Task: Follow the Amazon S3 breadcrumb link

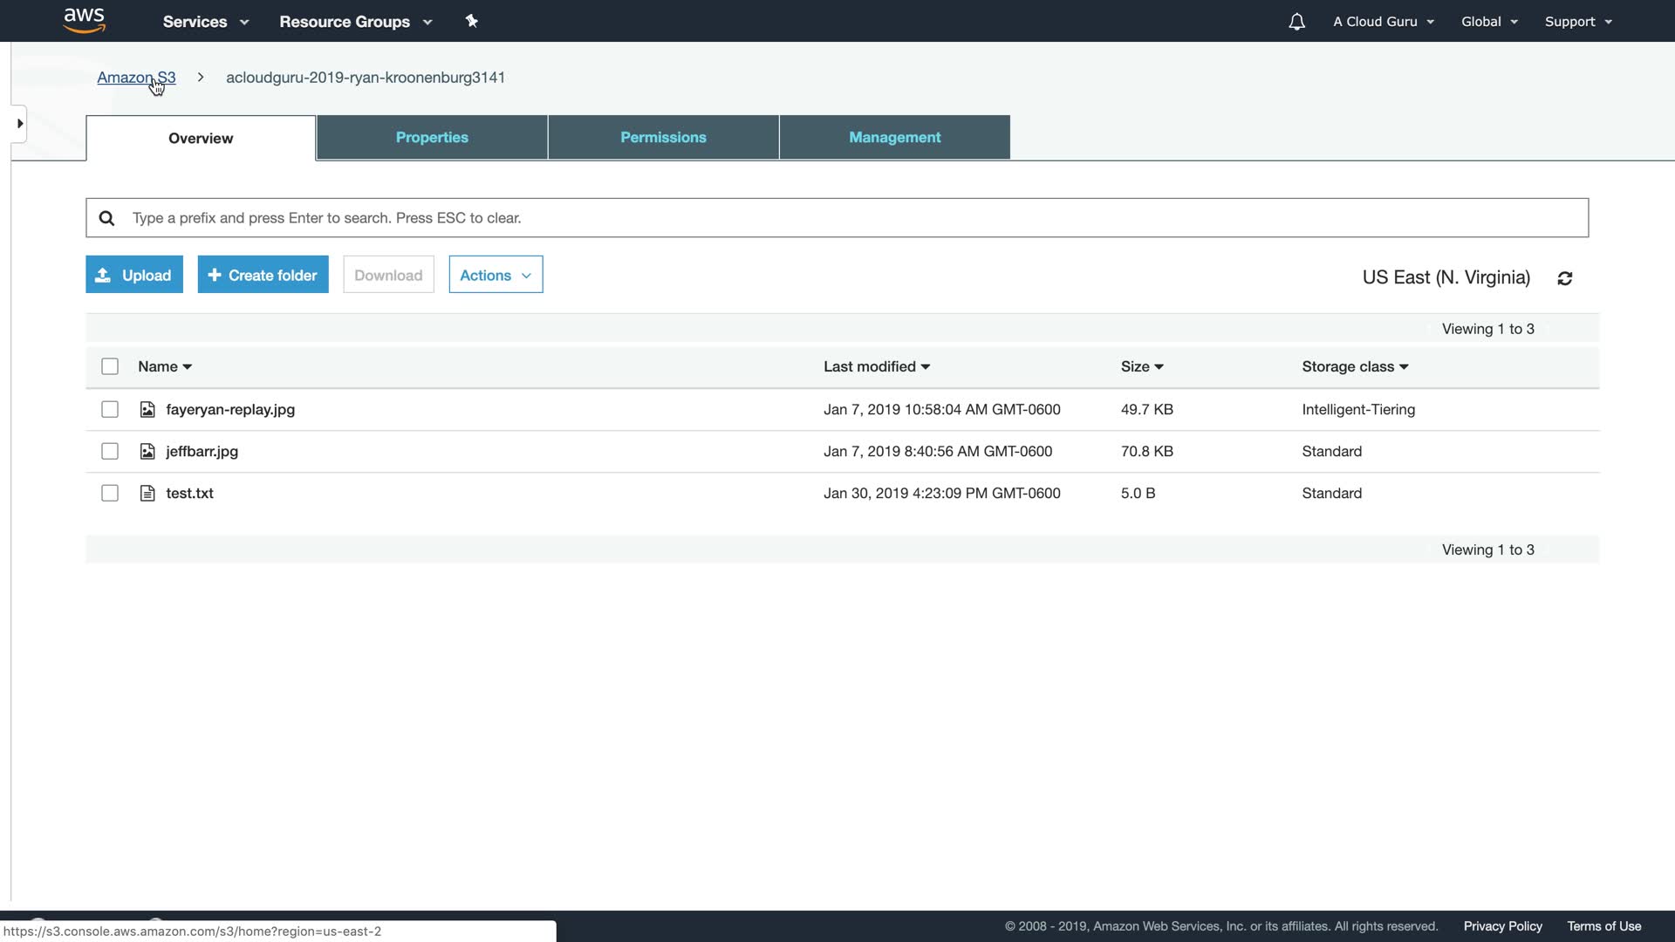Action: (x=136, y=77)
